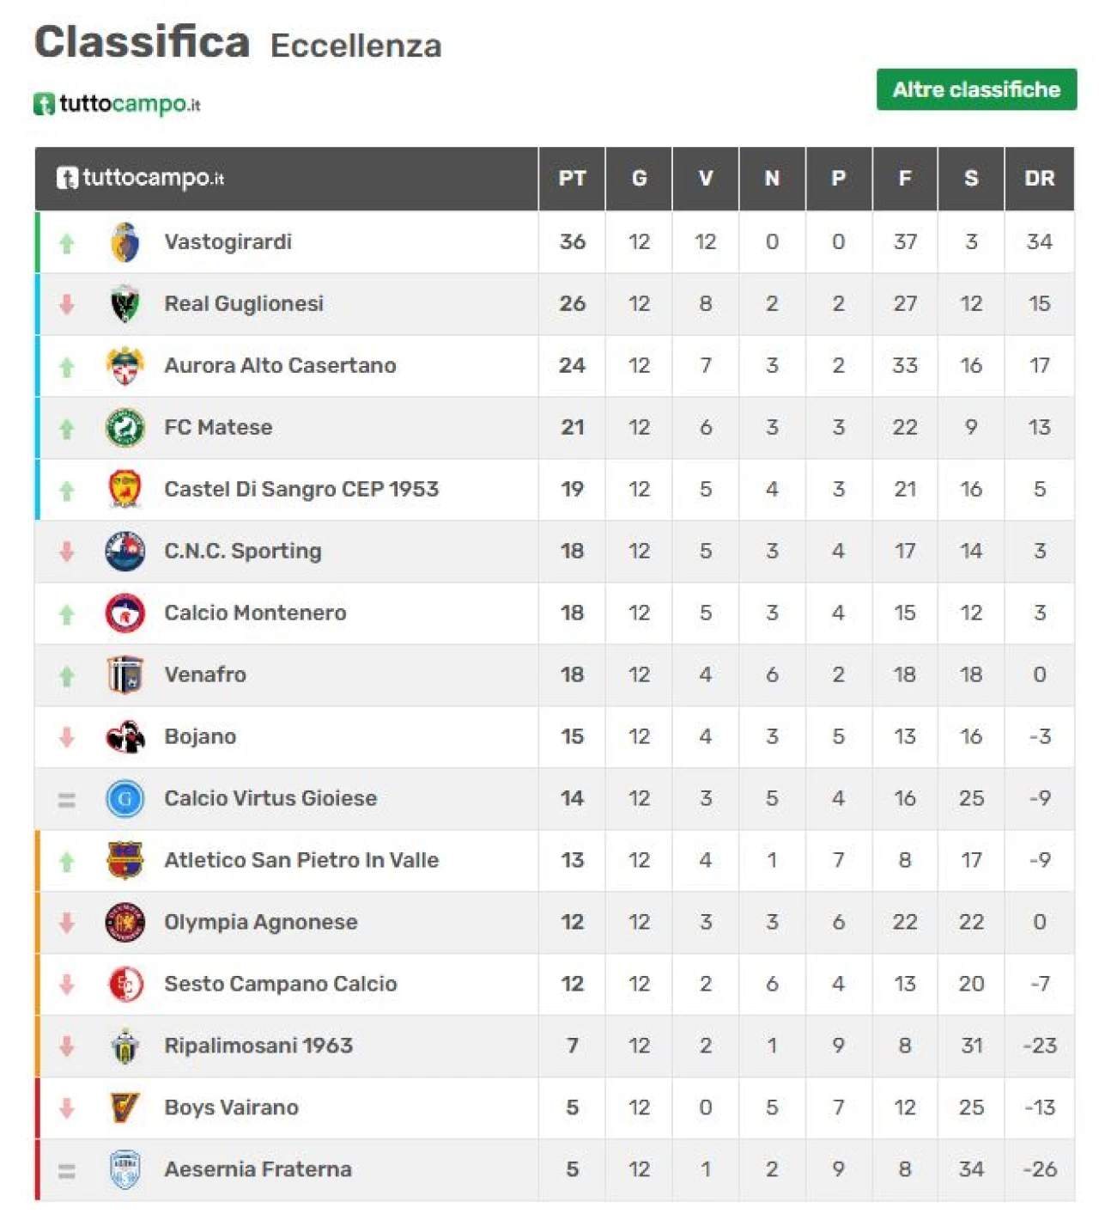
Task: Click the Castel Di Sangro crest
Action: click(x=125, y=490)
